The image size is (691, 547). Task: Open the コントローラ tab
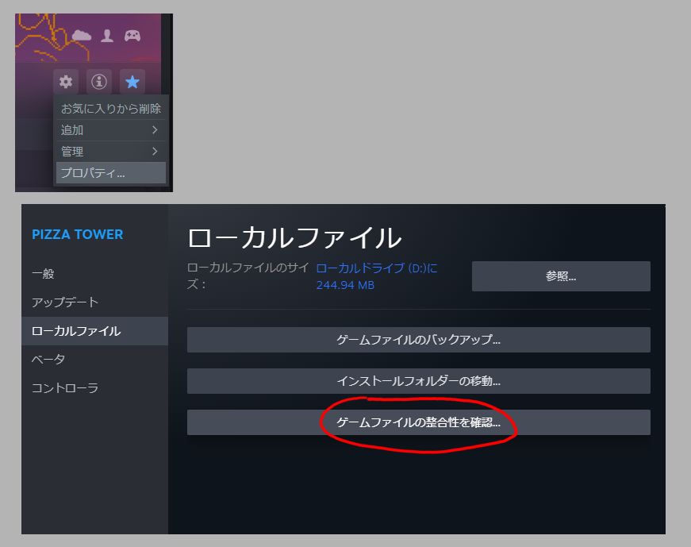click(94, 387)
